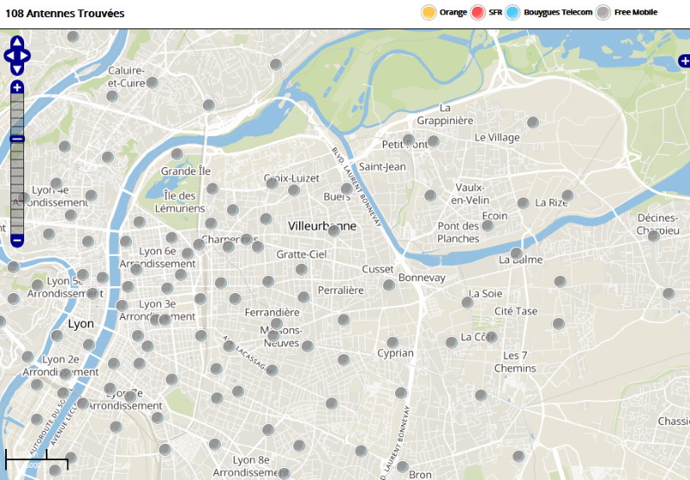The image size is (690, 480).
Task: Select the antenna marker at La Rize
Action: (x=568, y=195)
